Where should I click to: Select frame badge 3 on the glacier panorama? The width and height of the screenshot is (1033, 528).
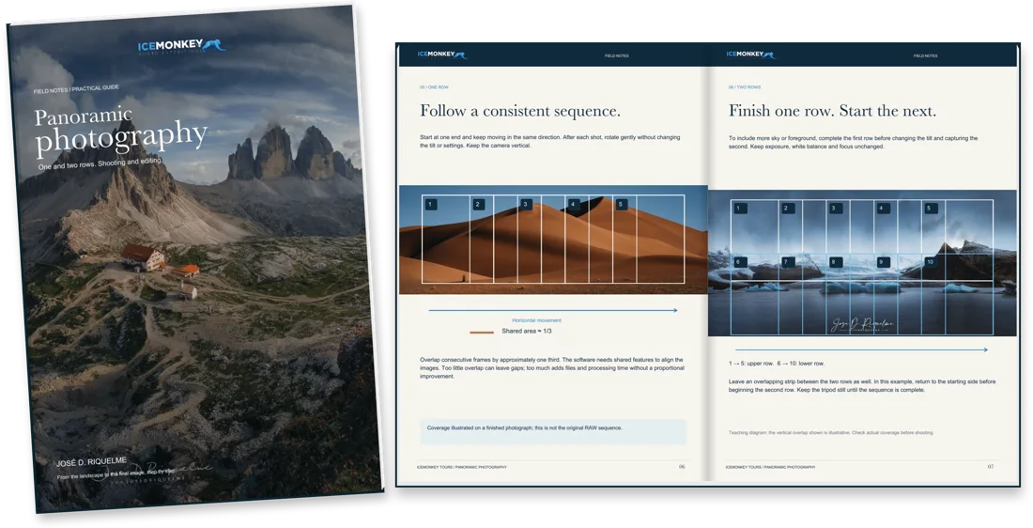coord(835,209)
